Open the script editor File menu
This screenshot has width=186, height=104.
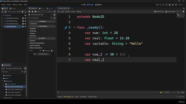[59, 12]
